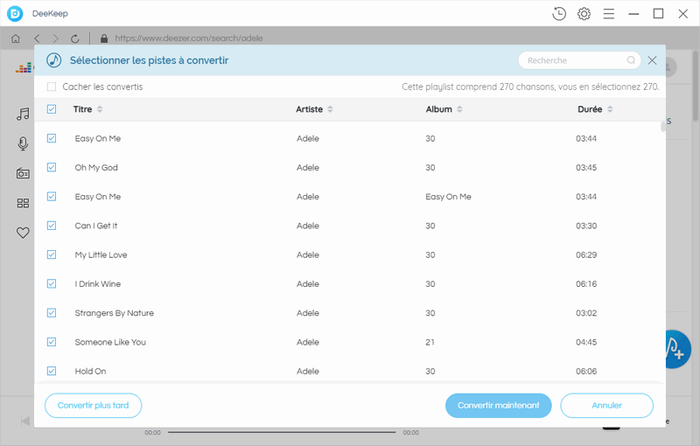The height and width of the screenshot is (446, 700).
Task: Open the grid explore sidebar icon
Action: coord(23,204)
